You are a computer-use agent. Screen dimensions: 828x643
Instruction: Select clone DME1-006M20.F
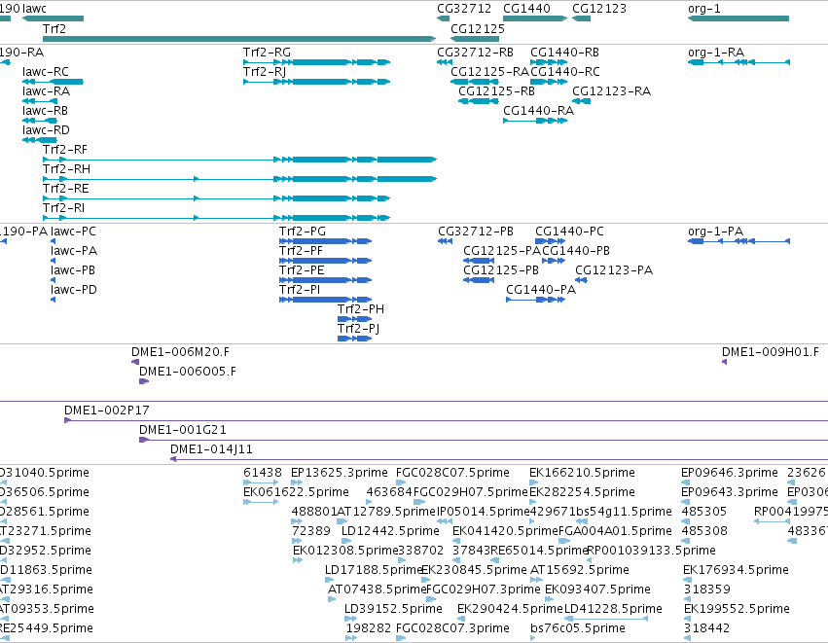pyautogui.click(x=180, y=352)
